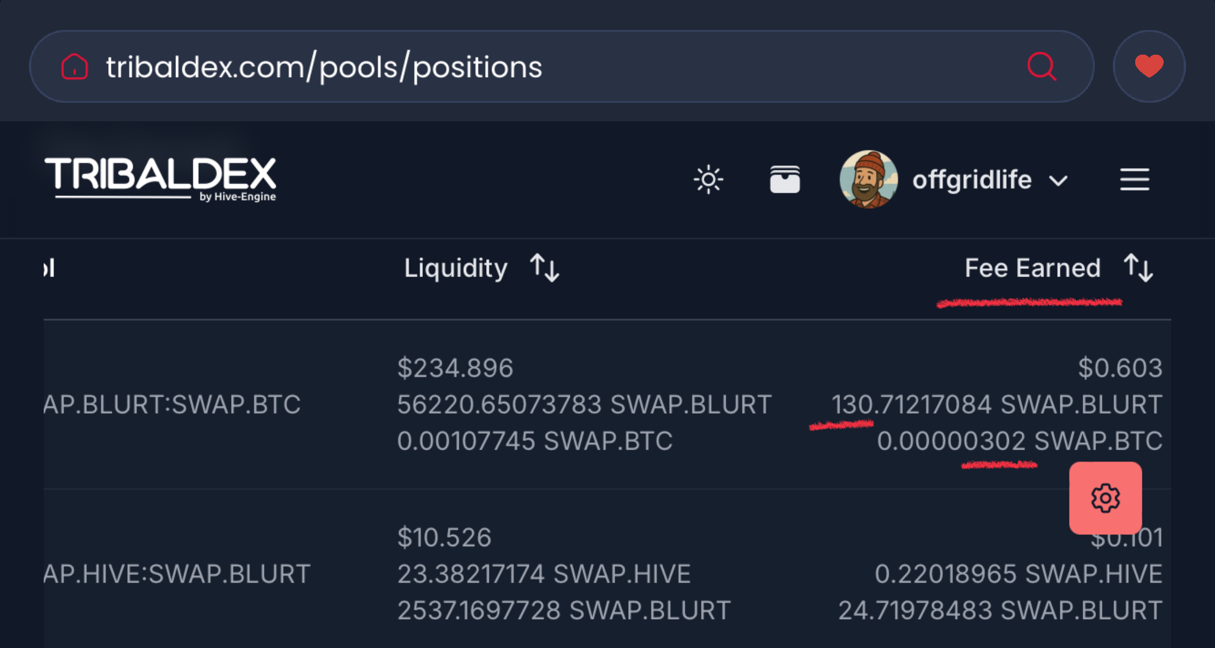
Task: Click the Liquidity column header
Action: click(x=456, y=268)
